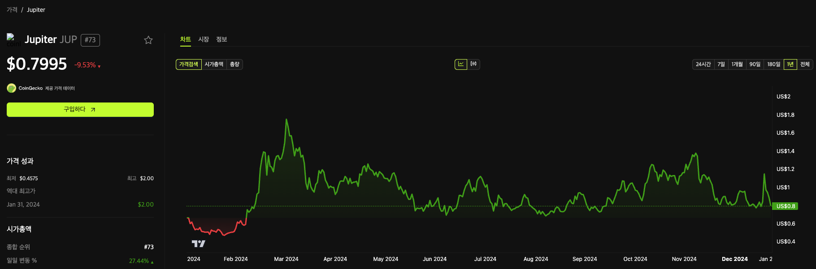Click the $0.7995 current price

pos(37,64)
